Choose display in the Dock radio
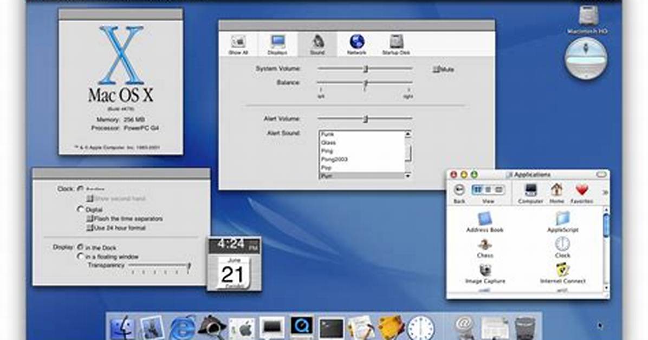This screenshot has height=340, width=648. coord(81,247)
